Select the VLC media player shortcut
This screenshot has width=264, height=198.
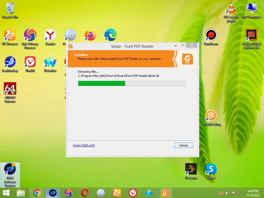point(231,12)
